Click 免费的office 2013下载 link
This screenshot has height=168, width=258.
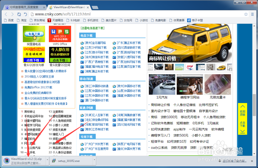pyautogui.click(x=38, y=87)
